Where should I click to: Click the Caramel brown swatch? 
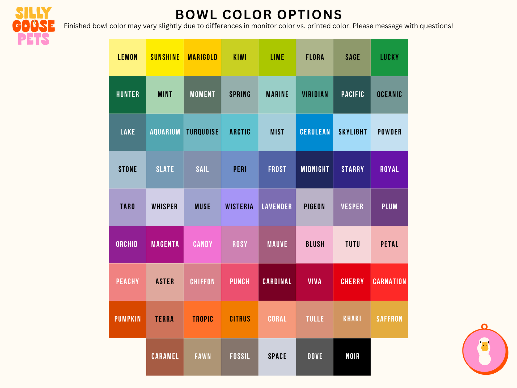(x=165, y=357)
